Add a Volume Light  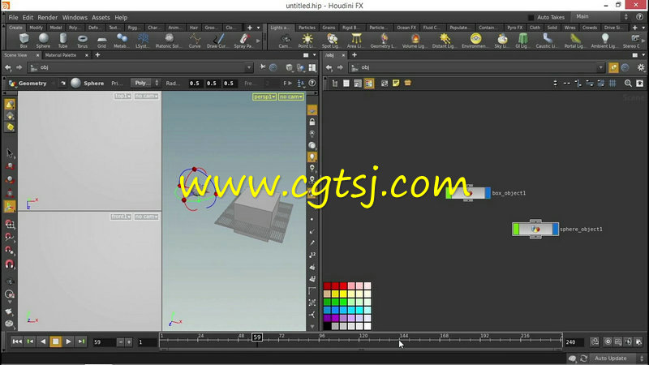pyautogui.click(x=415, y=41)
